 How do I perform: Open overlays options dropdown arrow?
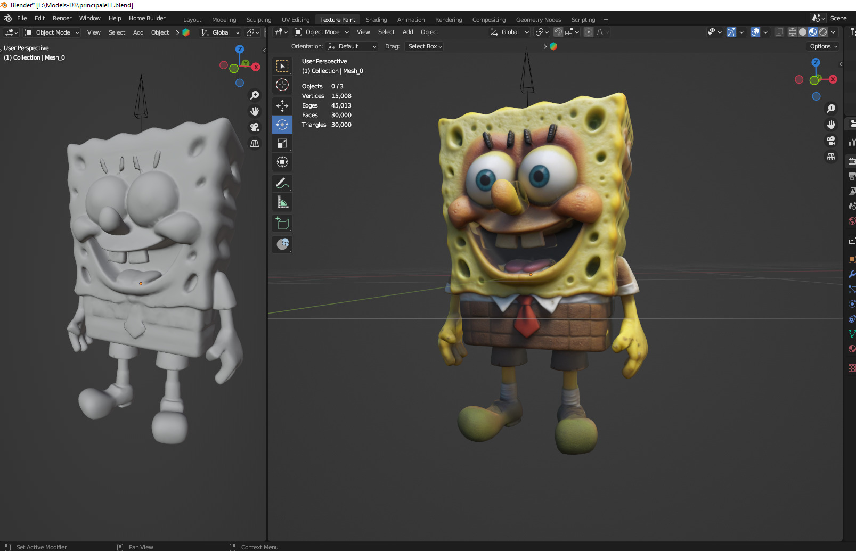pos(765,32)
